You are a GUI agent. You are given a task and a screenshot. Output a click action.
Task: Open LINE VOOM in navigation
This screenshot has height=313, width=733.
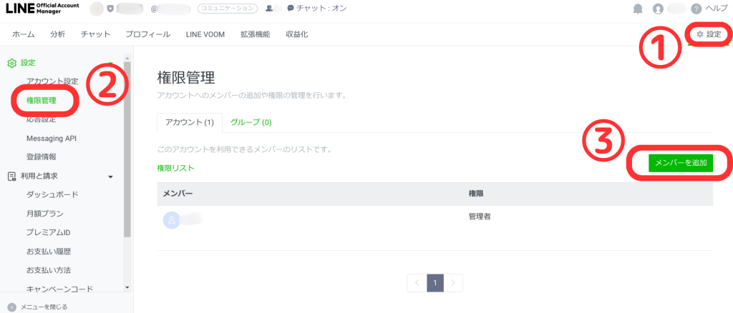click(x=205, y=34)
